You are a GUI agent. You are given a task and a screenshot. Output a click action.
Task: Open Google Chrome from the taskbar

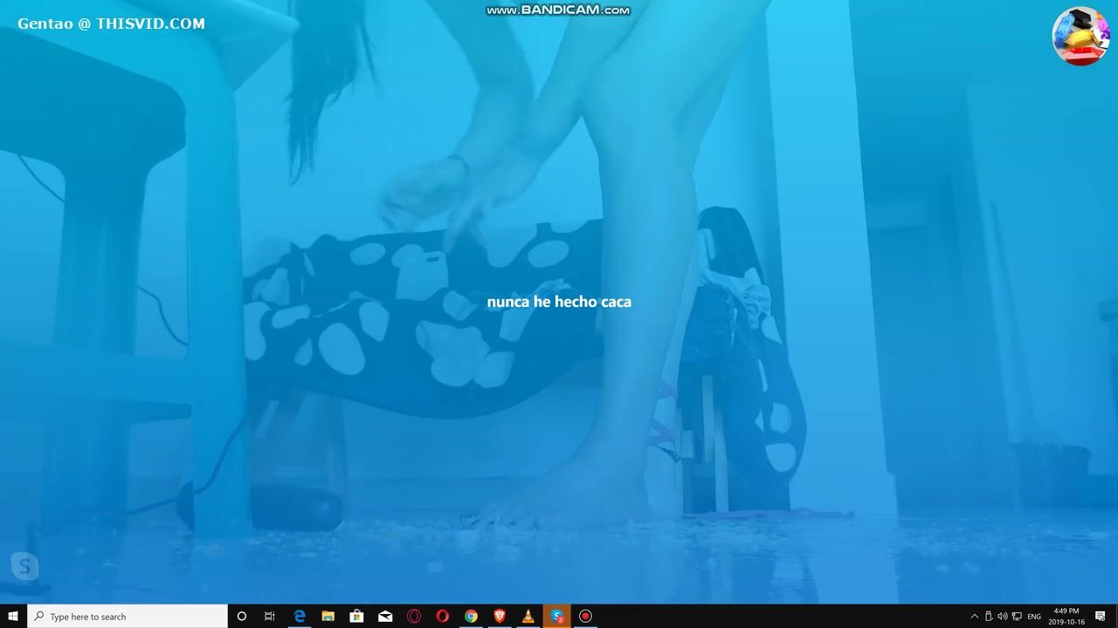[471, 616]
